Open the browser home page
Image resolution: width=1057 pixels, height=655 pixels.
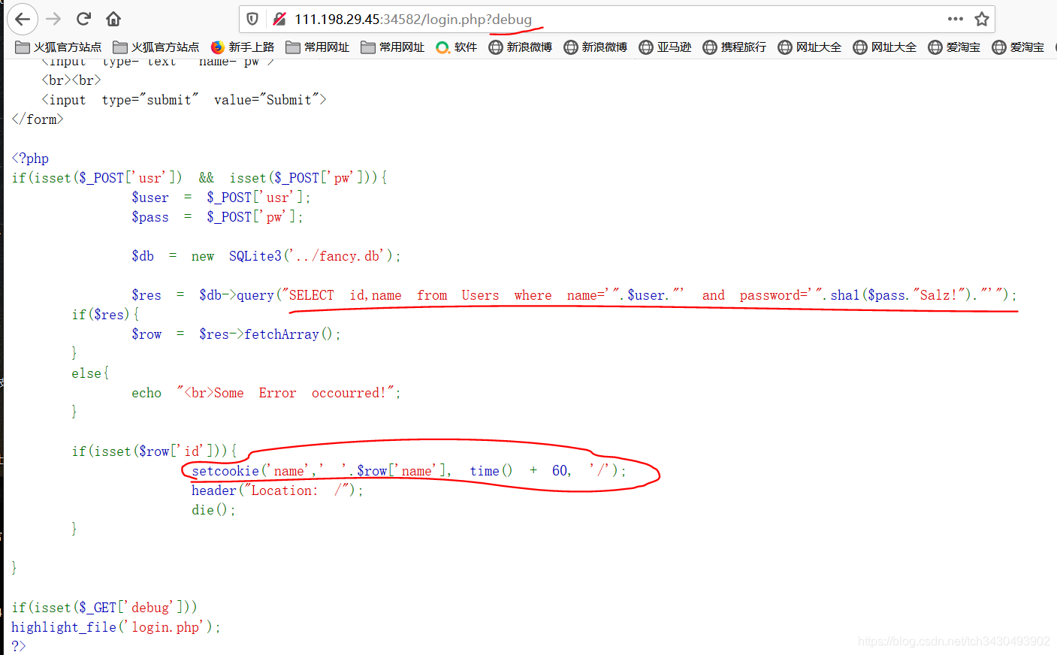click(113, 19)
